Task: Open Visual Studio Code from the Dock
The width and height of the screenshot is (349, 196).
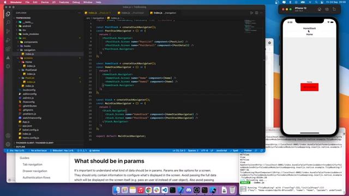Action: coord(165,190)
